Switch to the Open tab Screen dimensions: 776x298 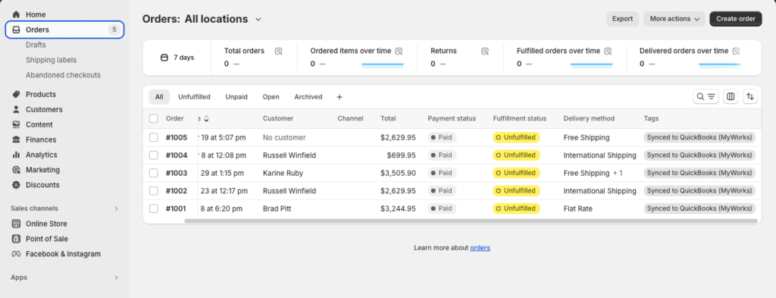click(271, 97)
